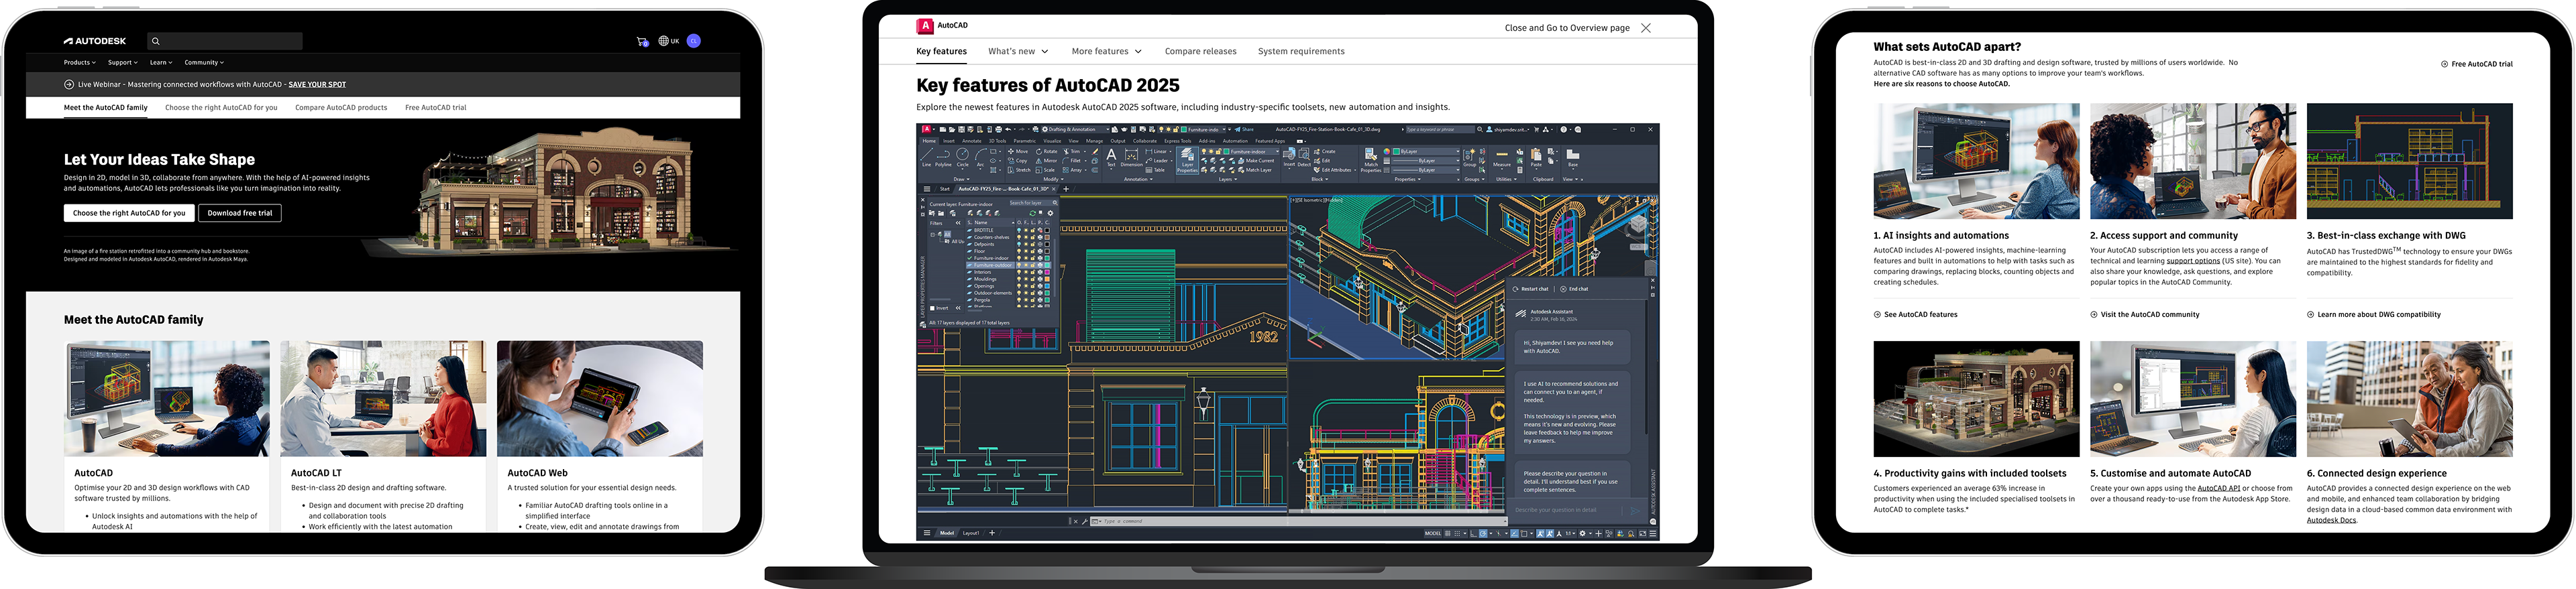Click Close and Go to Overview page
Viewport: 2576px width, 589px height.
1567,28
